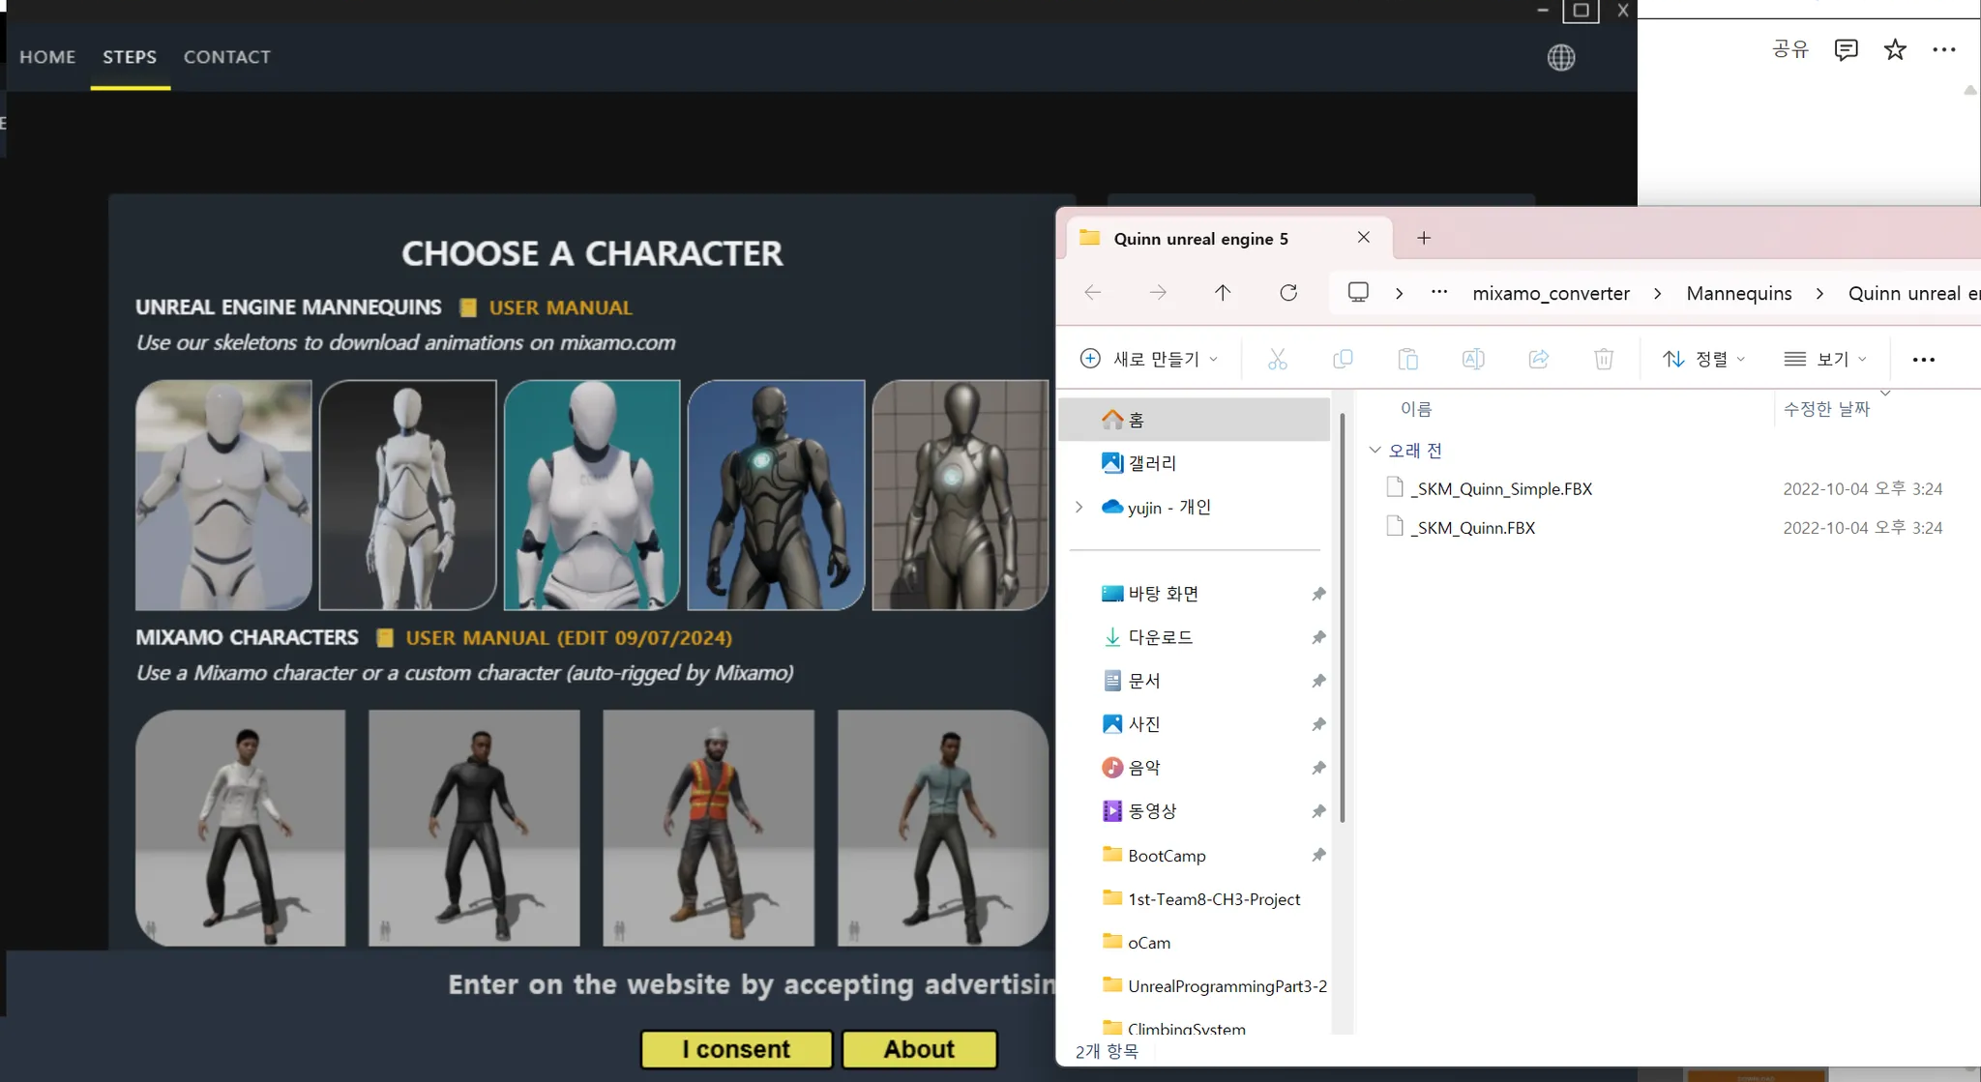The width and height of the screenshot is (1981, 1082).
Task: Click the rename icon in Explorer toolbar
Action: point(1472,360)
